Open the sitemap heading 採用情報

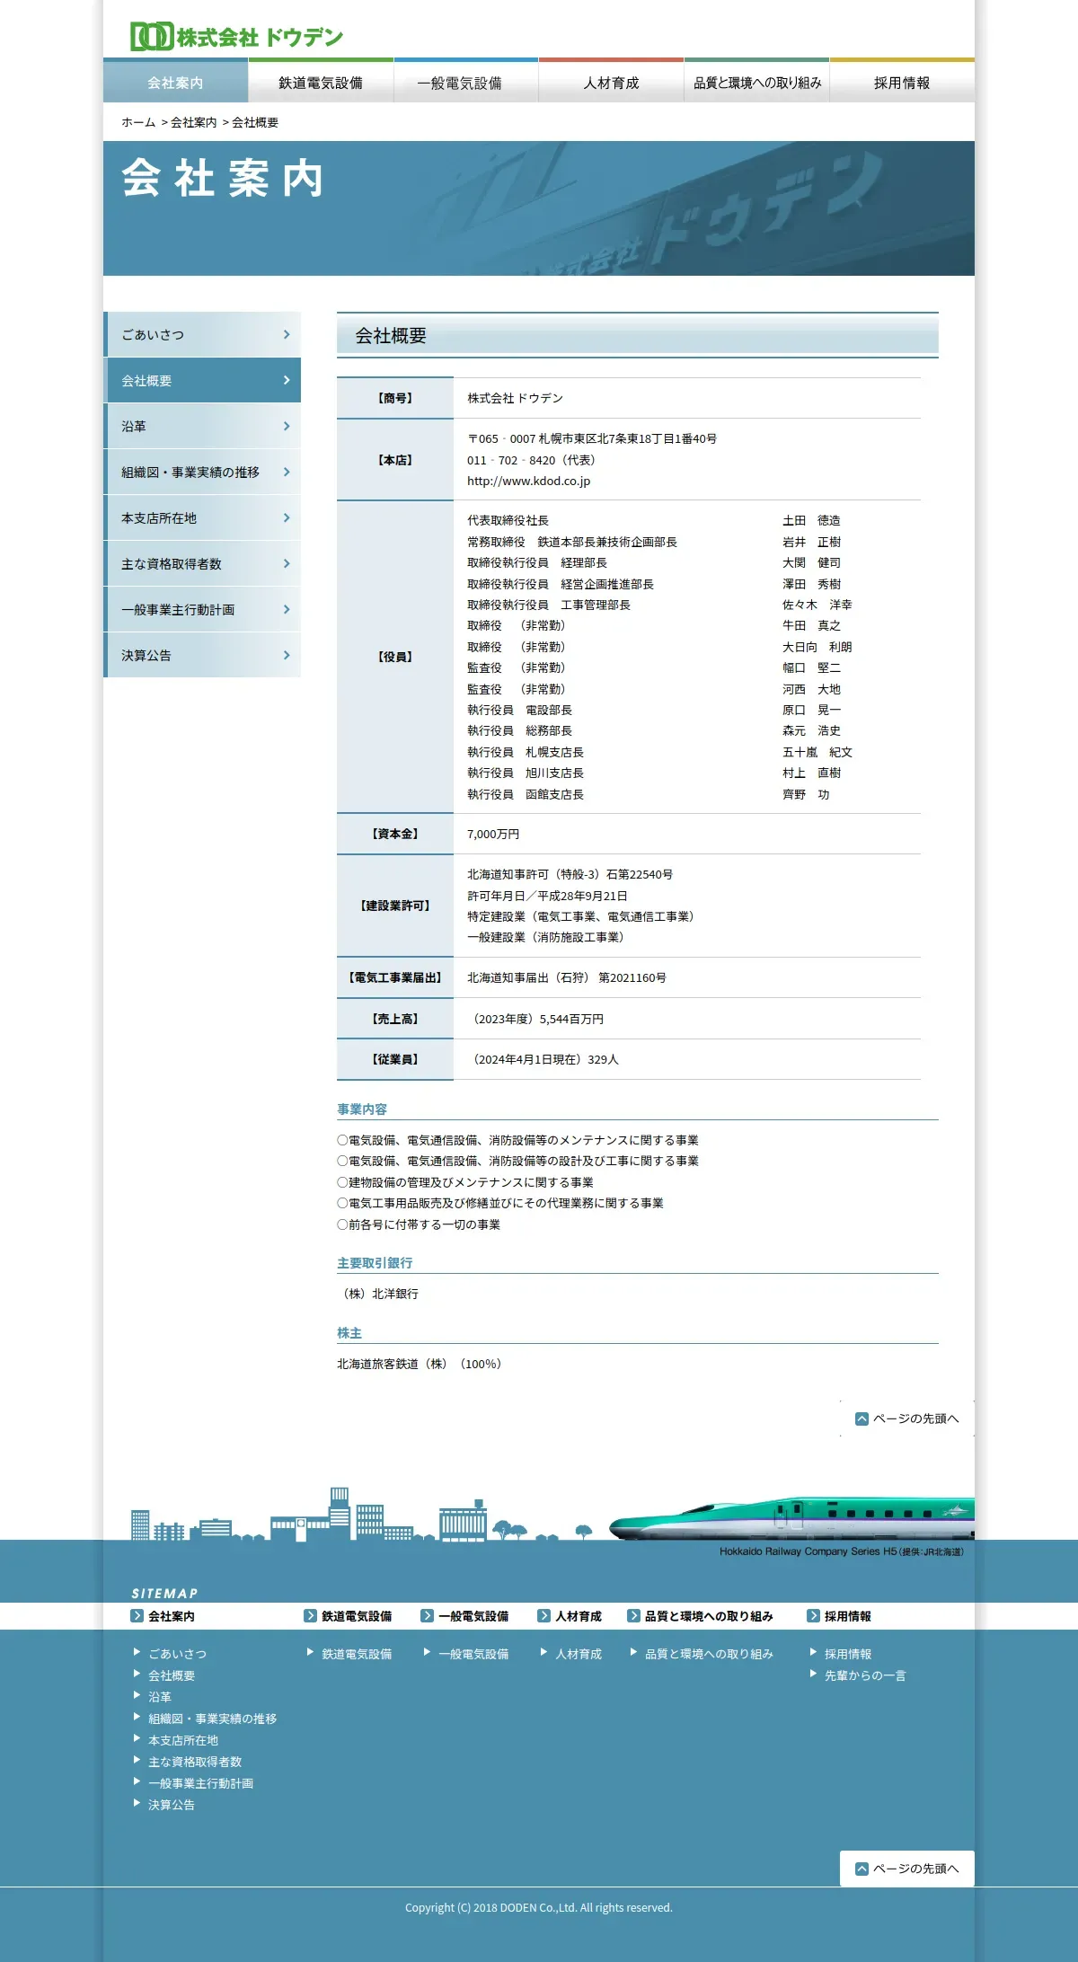pyautogui.click(x=848, y=1616)
